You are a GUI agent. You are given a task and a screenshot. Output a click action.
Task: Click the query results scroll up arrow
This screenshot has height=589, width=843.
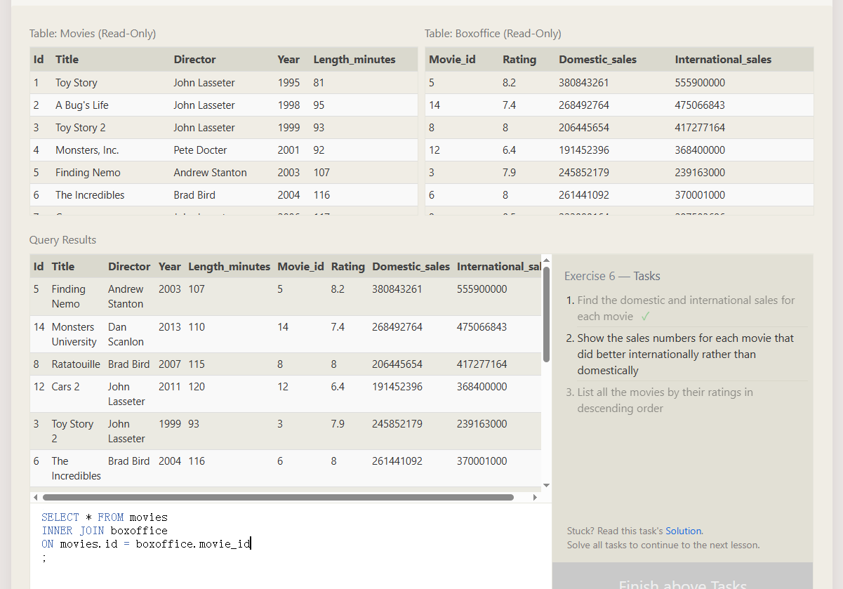pos(547,260)
